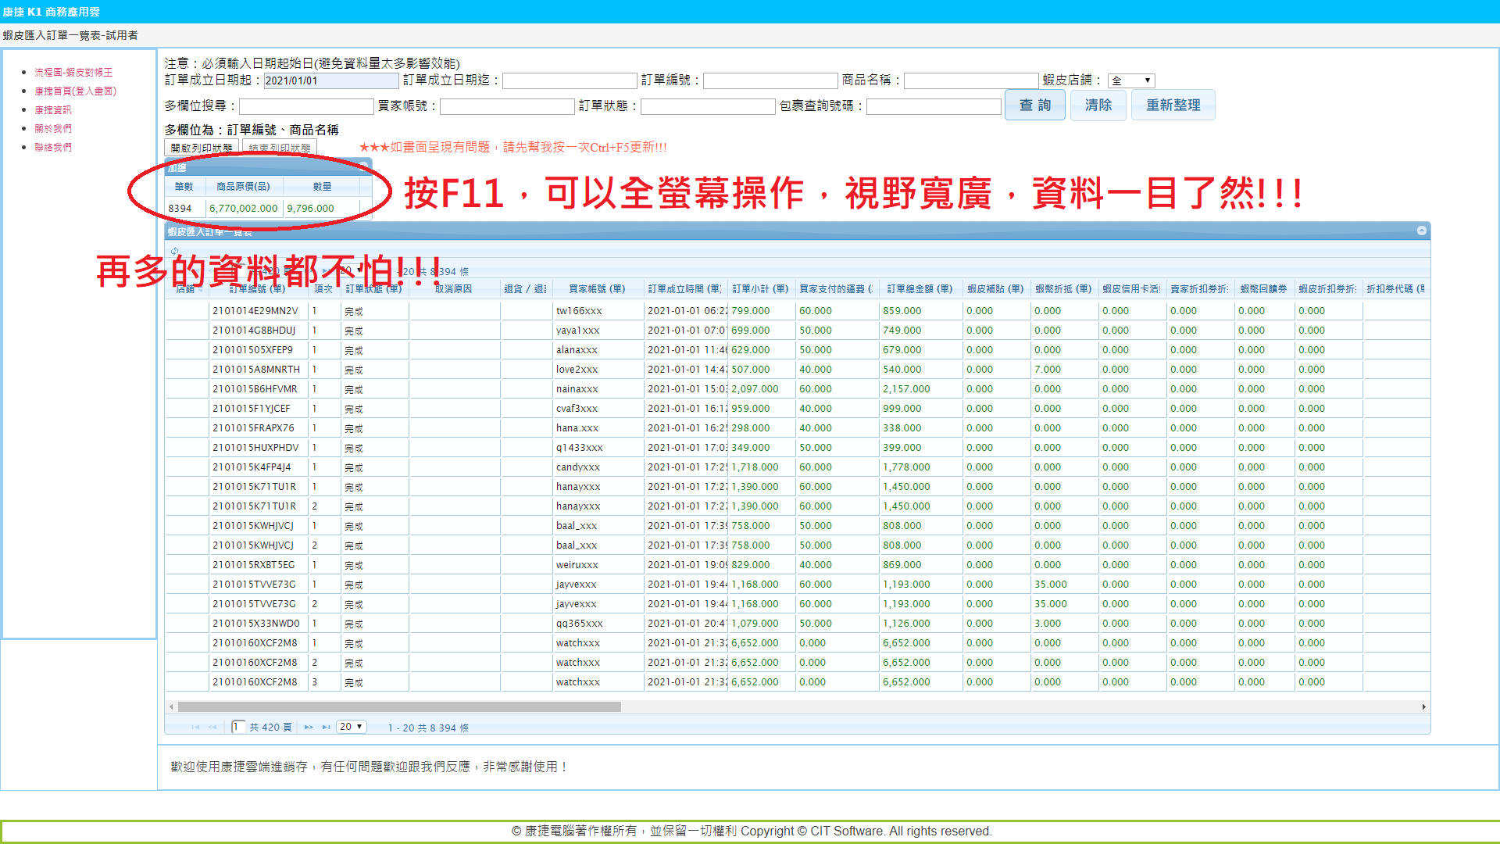Click the 查詢 search button

pos(1034,105)
